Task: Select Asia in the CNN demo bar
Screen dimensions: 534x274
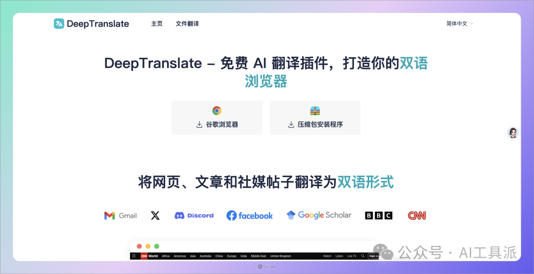Action: tap(193, 256)
